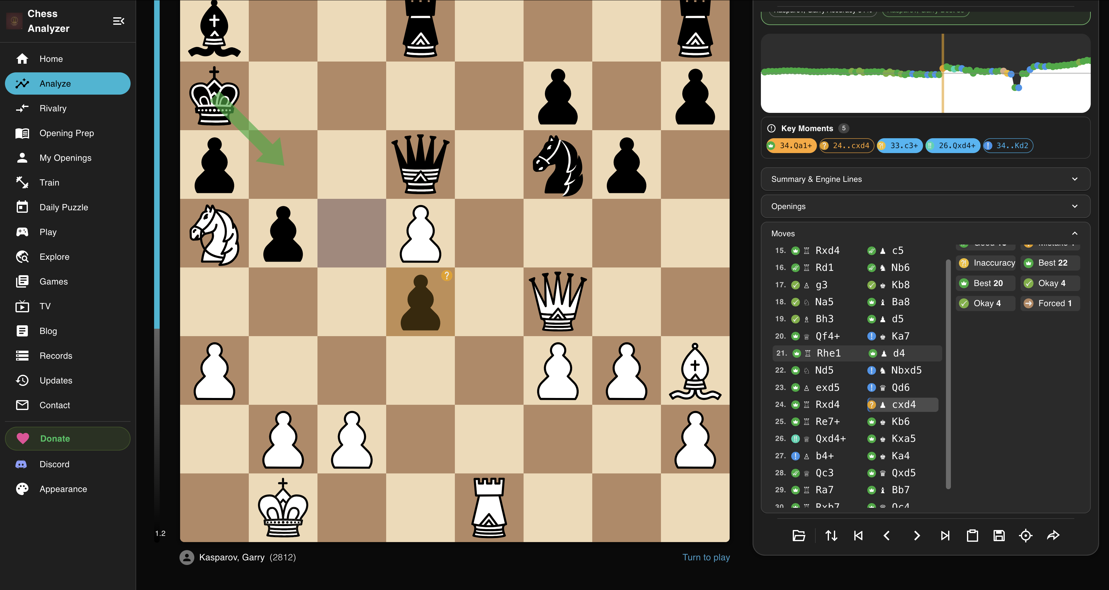Viewport: 1109px width, 590px height.
Task: Save the current analysis
Action: point(1000,536)
